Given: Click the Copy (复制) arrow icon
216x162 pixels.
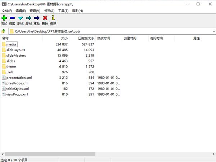Looking at the screenshot, I should point(29,18).
